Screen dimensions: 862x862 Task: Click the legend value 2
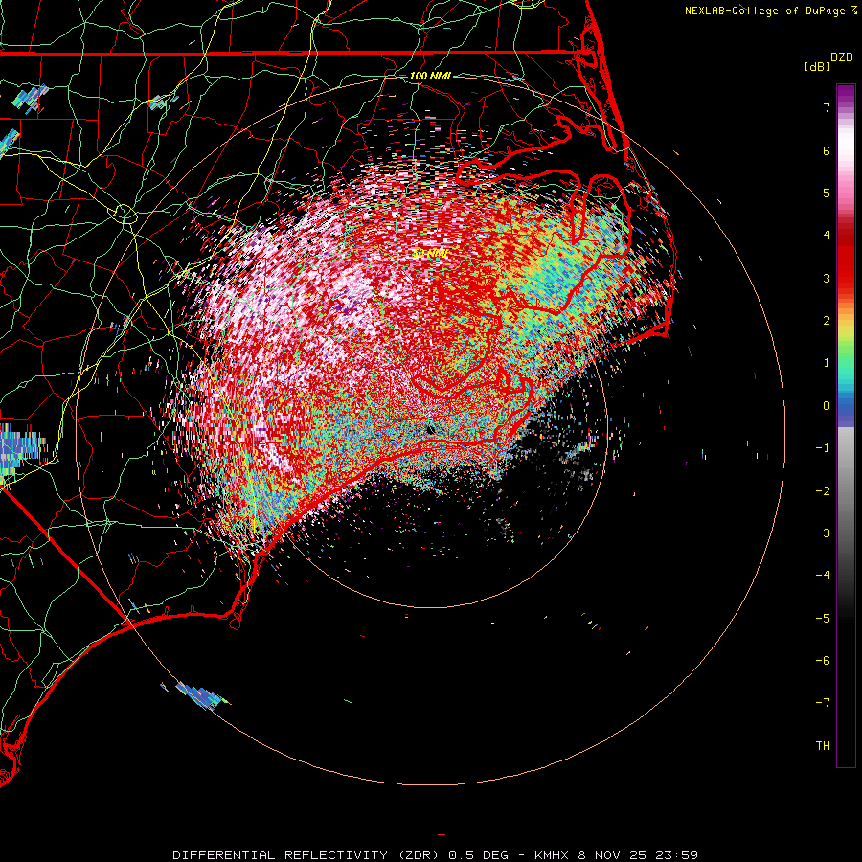pos(827,321)
